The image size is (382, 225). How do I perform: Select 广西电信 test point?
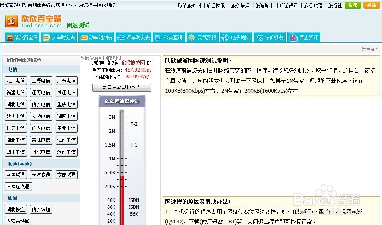click(41, 128)
